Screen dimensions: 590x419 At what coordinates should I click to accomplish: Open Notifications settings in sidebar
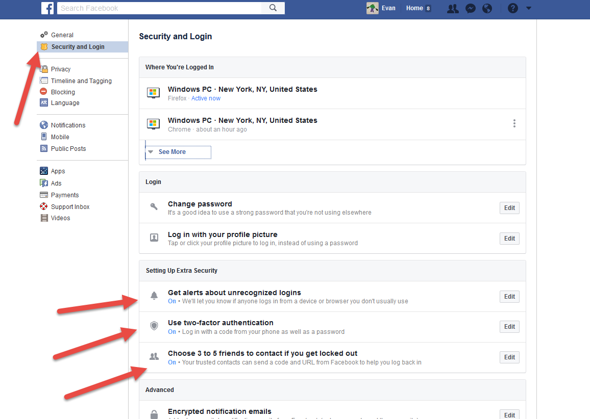68,125
